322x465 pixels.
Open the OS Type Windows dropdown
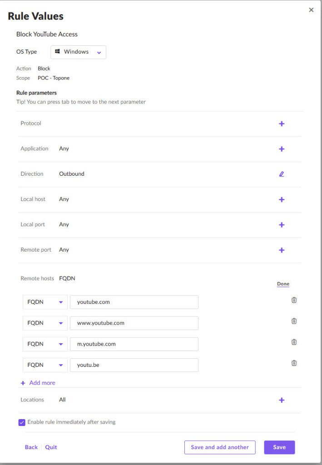(78, 52)
